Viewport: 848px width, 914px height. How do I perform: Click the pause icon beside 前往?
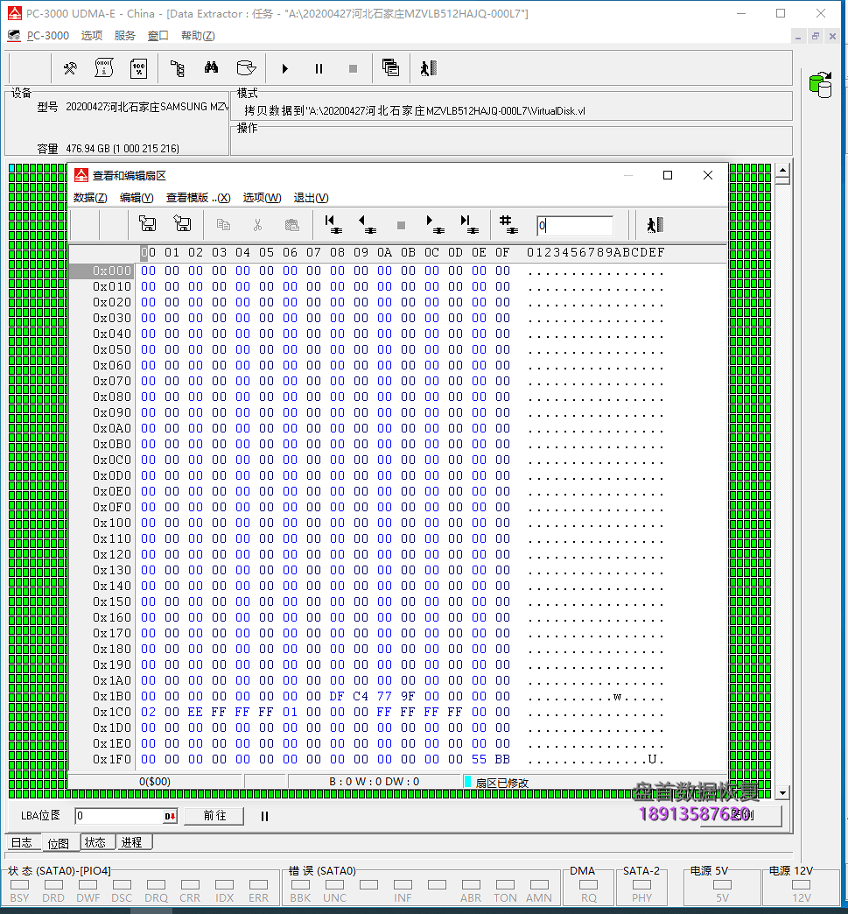[x=264, y=816]
